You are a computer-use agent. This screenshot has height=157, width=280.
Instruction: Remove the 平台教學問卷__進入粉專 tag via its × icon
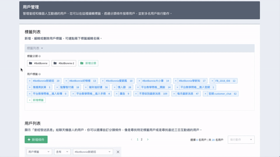click(30, 94)
